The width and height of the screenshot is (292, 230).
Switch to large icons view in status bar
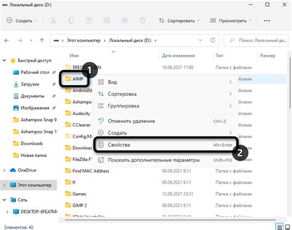288,227
